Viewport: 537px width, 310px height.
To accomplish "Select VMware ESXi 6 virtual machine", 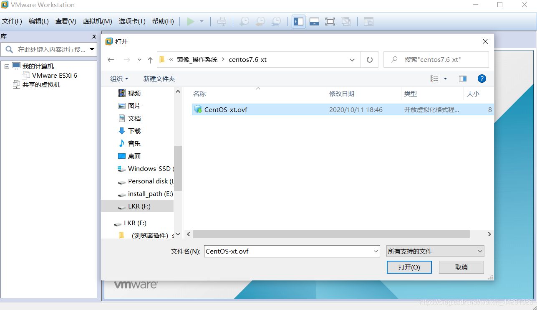I will coord(55,76).
